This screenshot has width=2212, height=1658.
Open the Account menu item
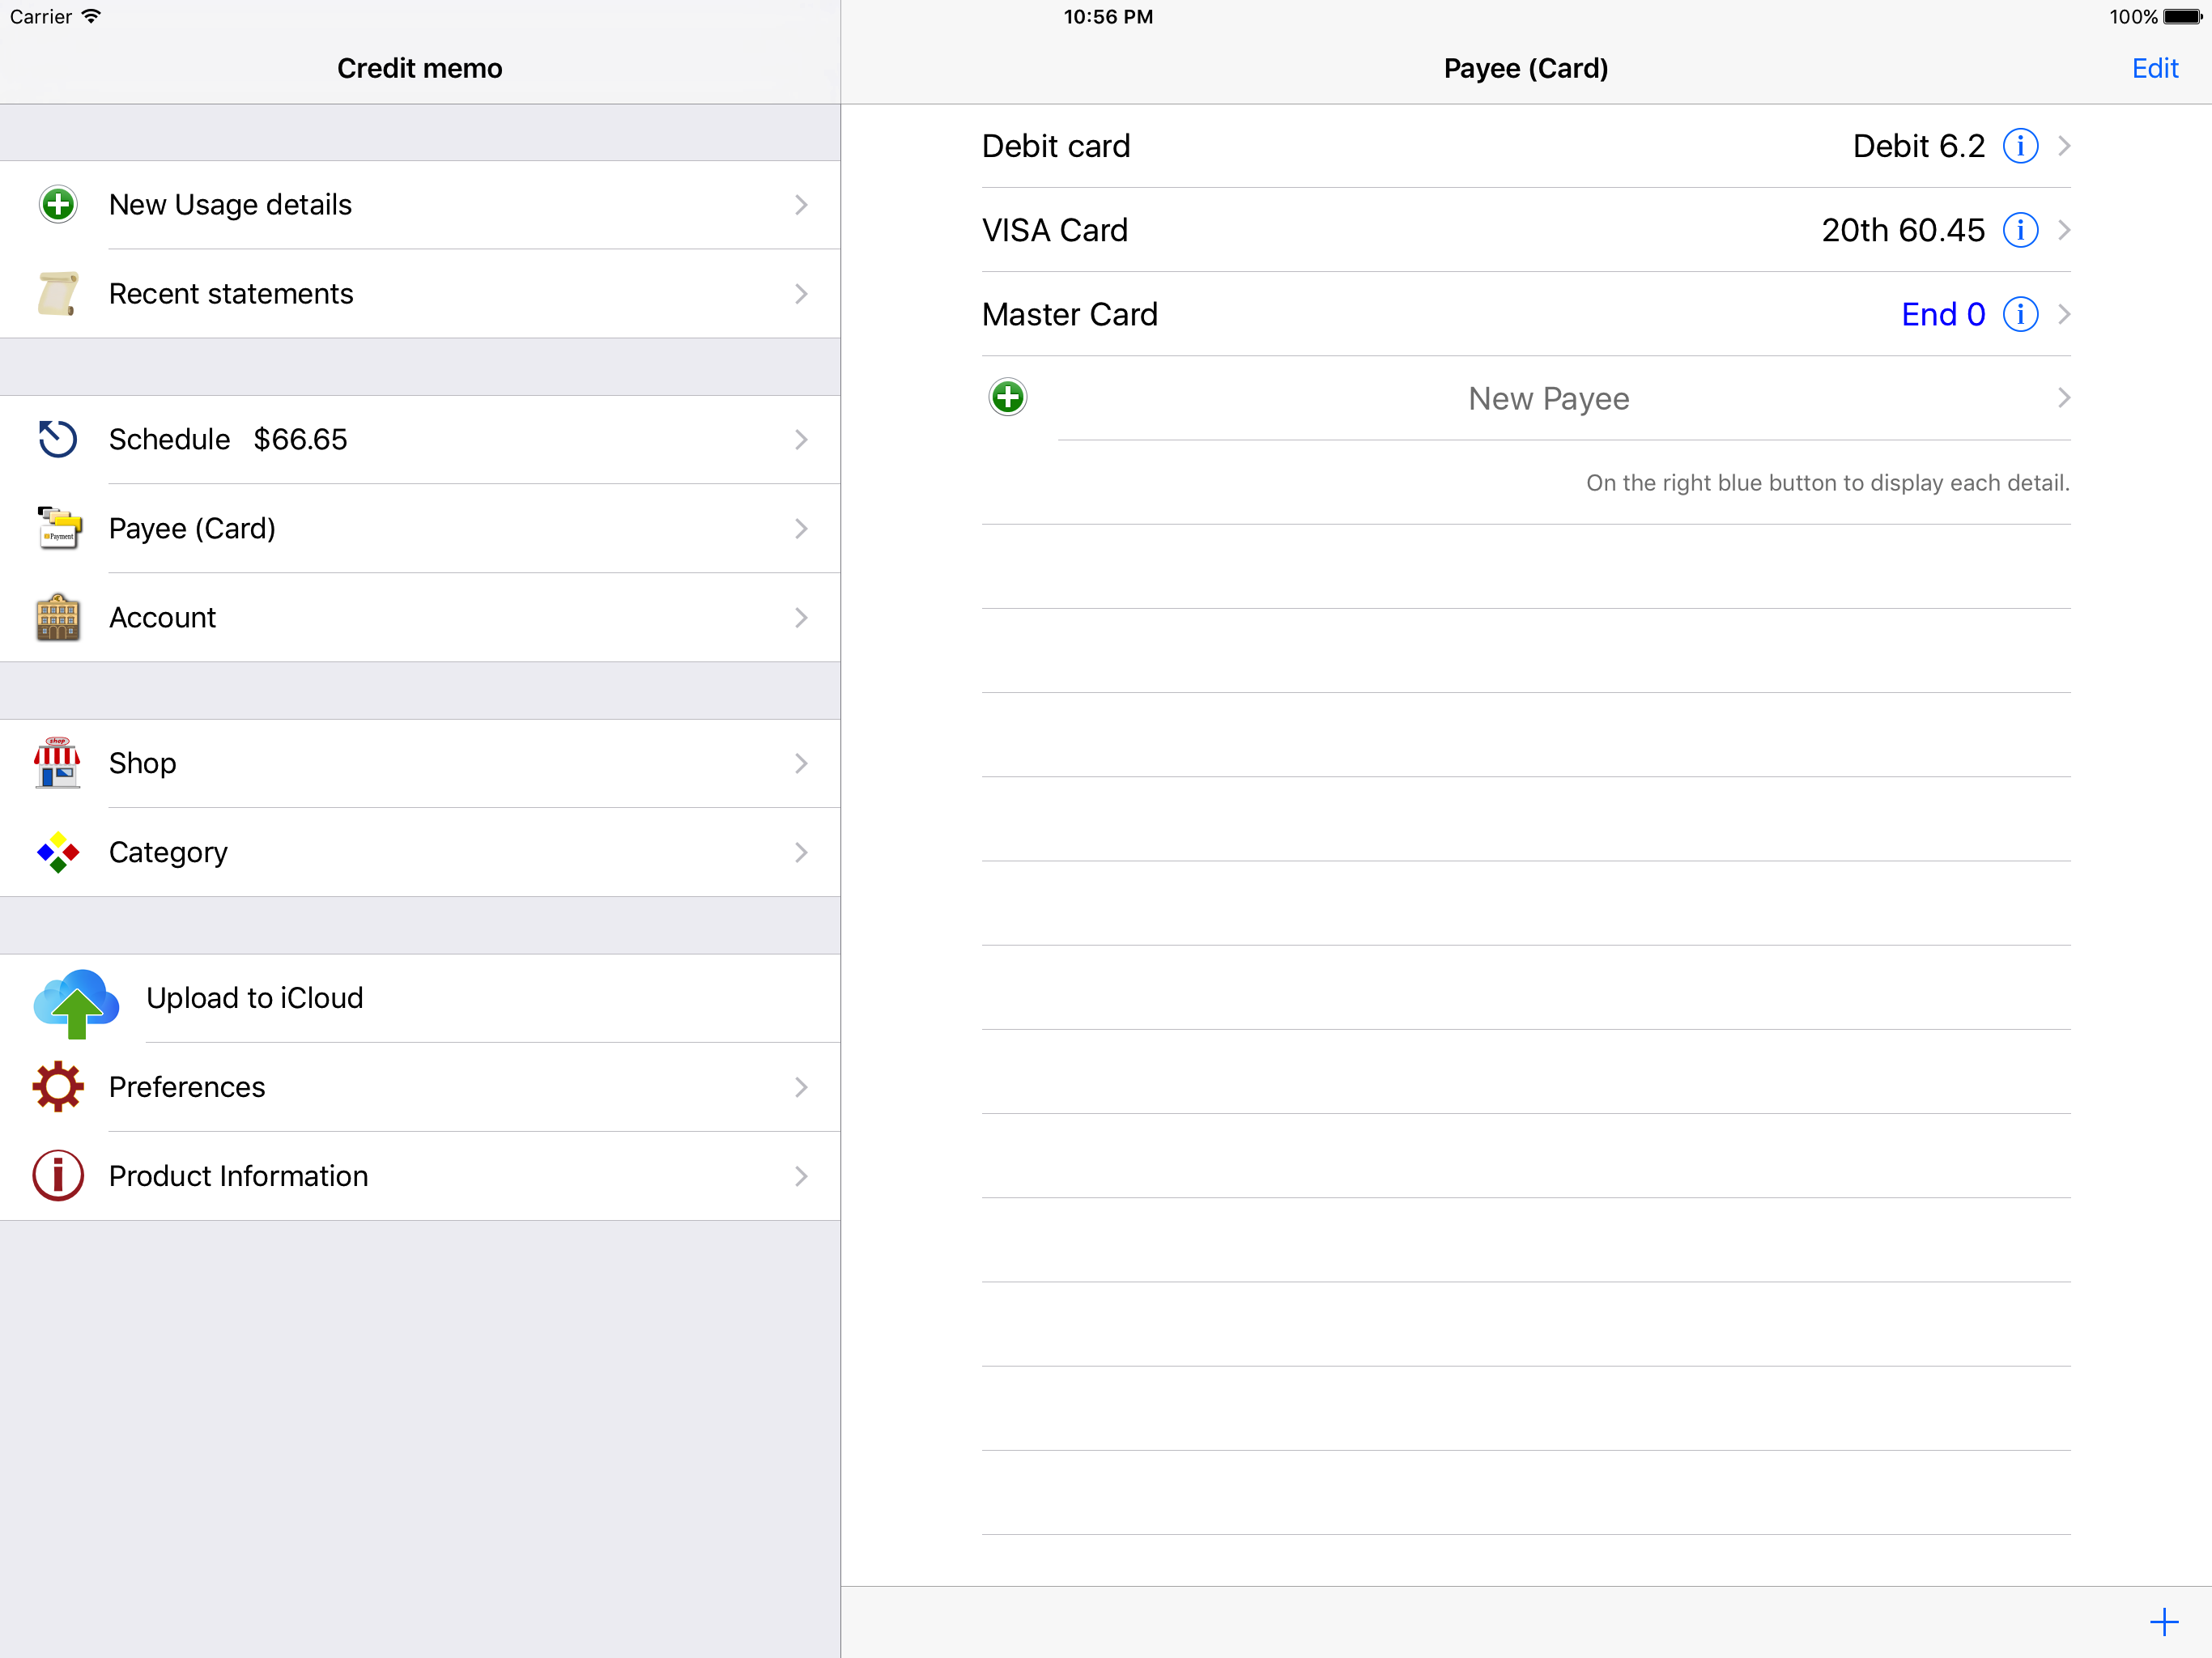point(420,618)
